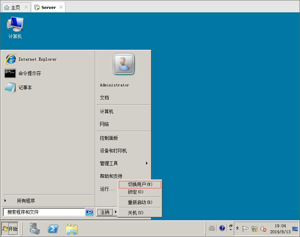Select 切换用户(W) in the shutdown submenu
Screen dimensions: 300x237
click(140, 184)
